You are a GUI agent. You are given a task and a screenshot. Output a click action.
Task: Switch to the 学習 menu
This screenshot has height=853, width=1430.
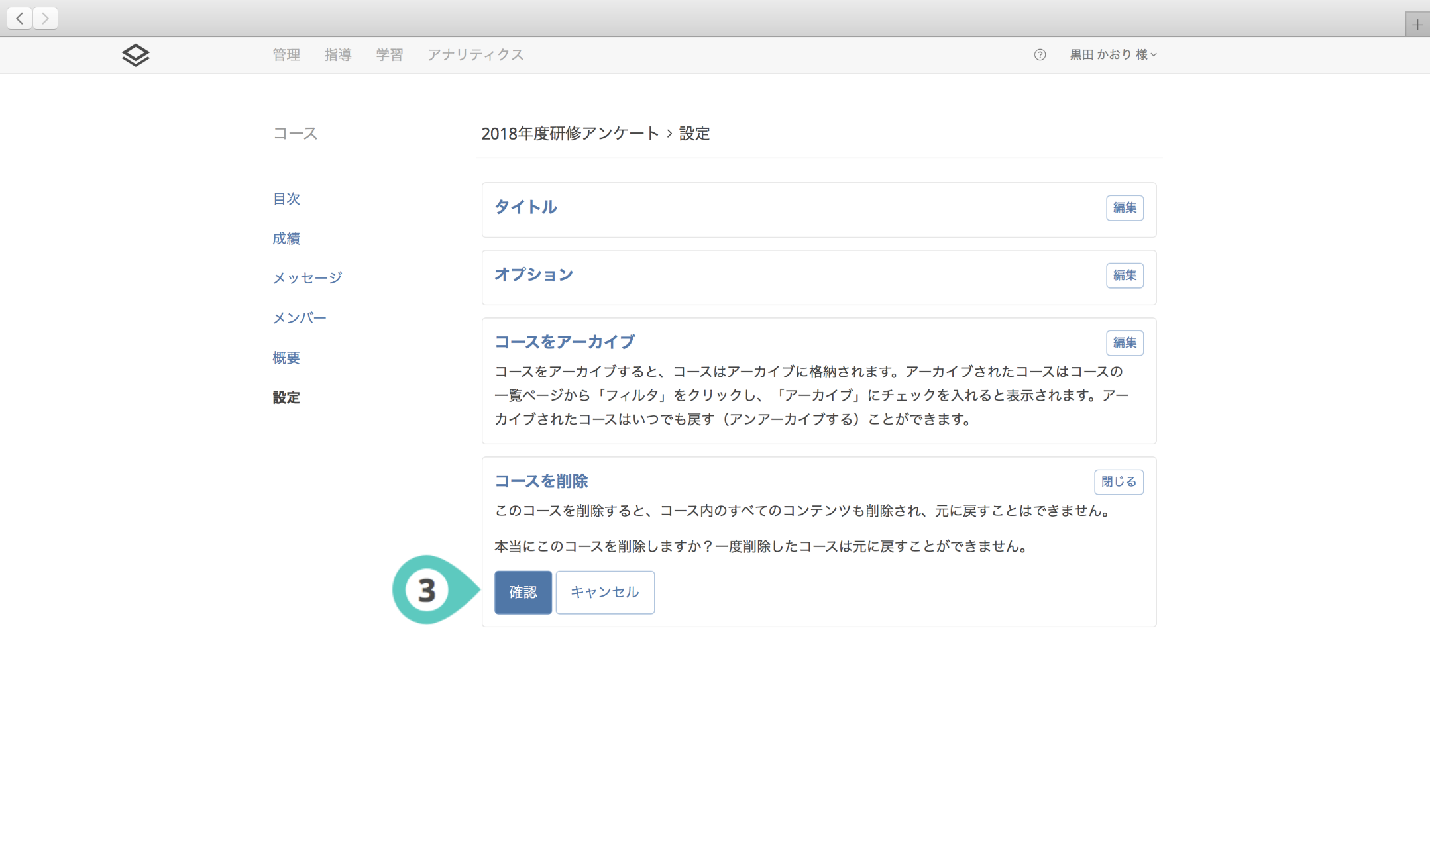(390, 55)
